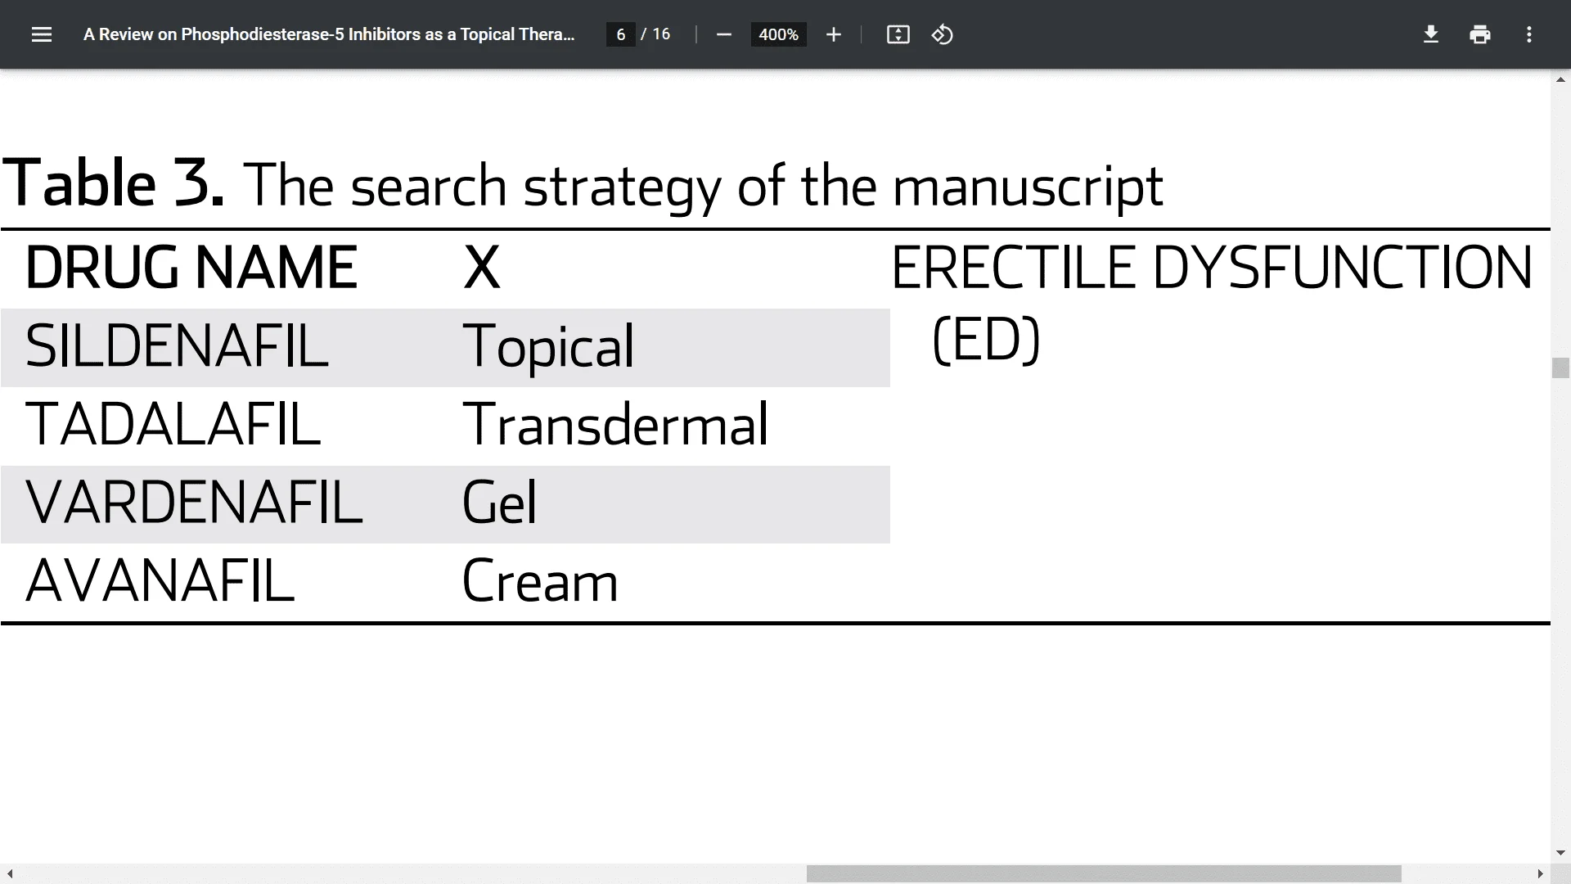
Task: Click 'ERECTILE DYSFUNCTION' header text
Action: [1211, 268]
